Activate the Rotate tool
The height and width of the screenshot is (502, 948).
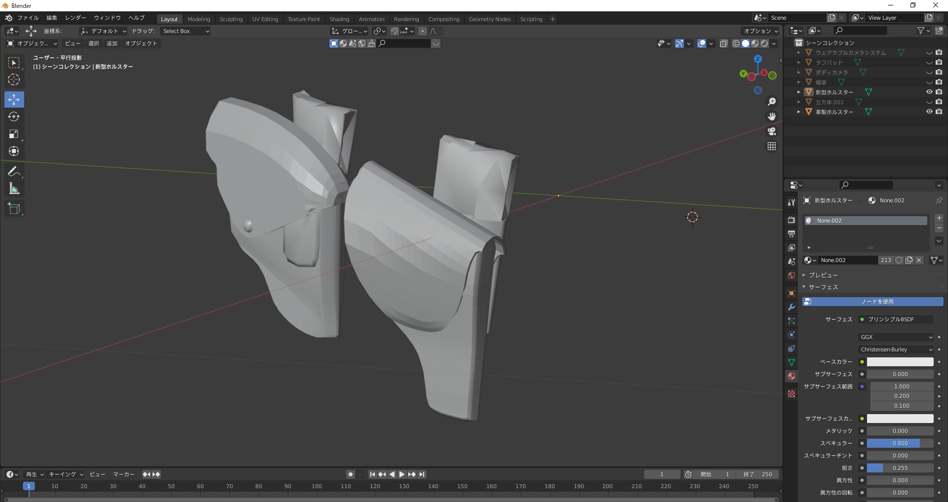14,117
